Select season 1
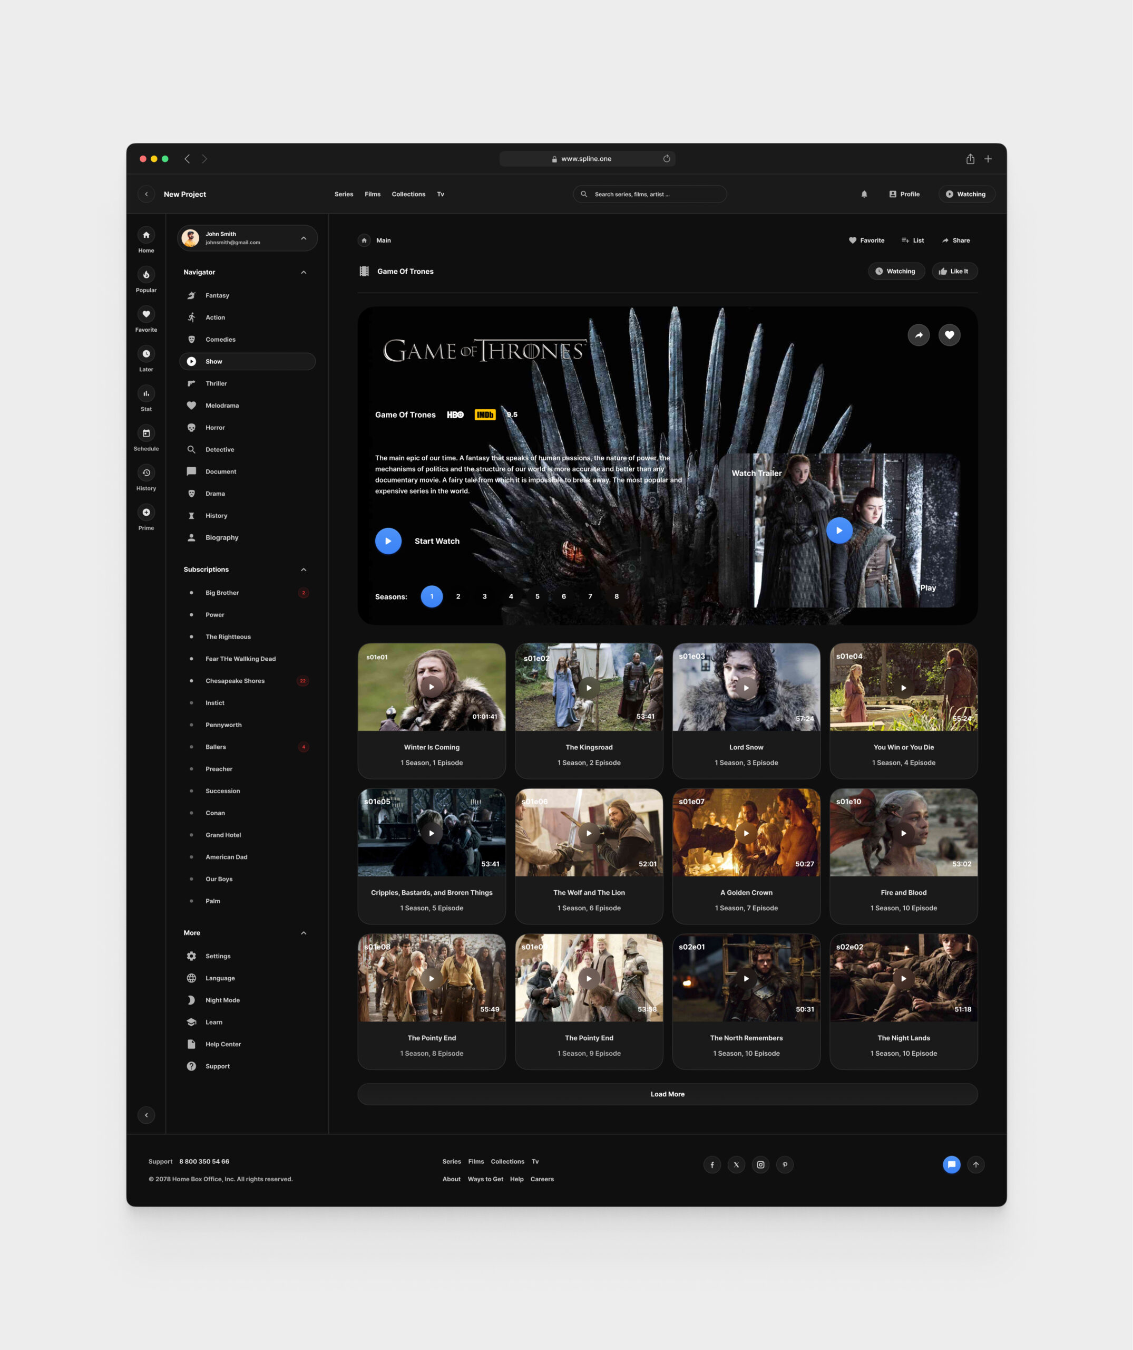The image size is (1133, 1350). tap(432, 596)
